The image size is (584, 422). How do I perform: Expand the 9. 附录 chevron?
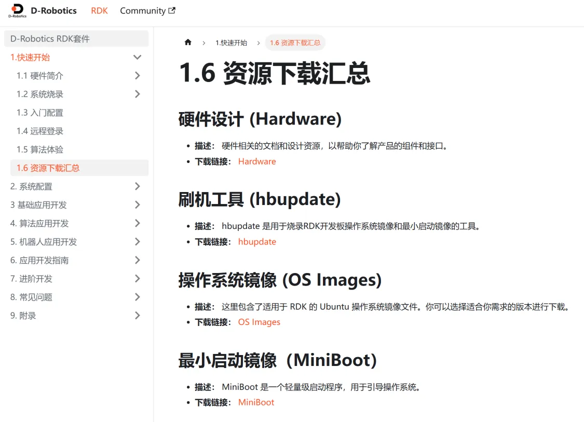click(138, 316)
